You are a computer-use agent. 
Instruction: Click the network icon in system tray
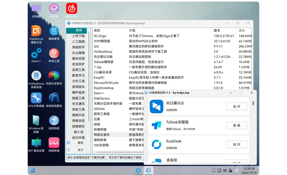(x=219, y=170)
